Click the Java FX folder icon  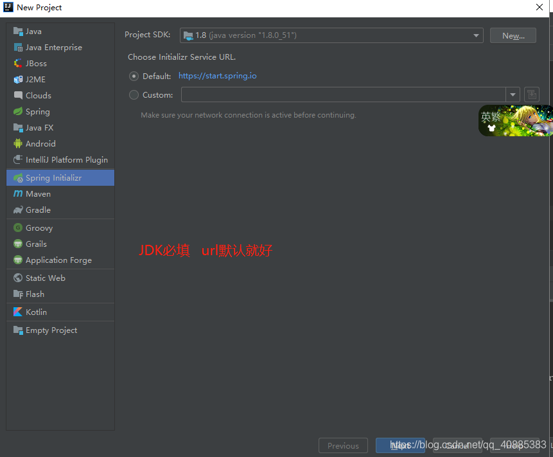tap(18, 127)
